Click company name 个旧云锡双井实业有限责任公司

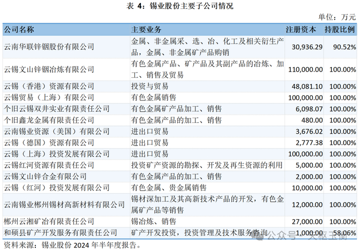(56, 109)
